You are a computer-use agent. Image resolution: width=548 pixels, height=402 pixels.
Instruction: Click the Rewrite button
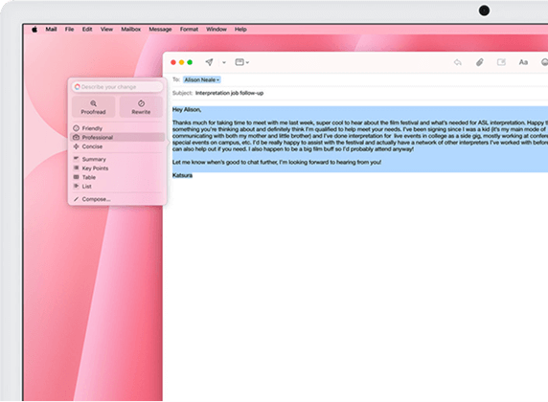pos(141,107)
